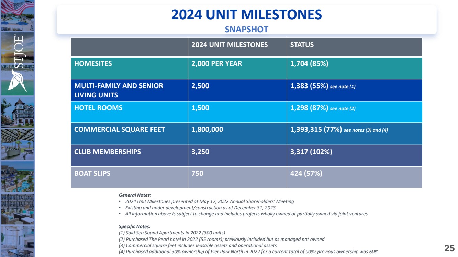Click the 2024 UNIT MILESTONES title
Image resolution: width=458 pixels, height=257 pixels.
click(246, 15)
